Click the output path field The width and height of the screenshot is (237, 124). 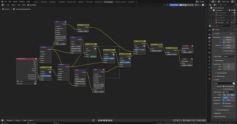[x=223, y=83]
